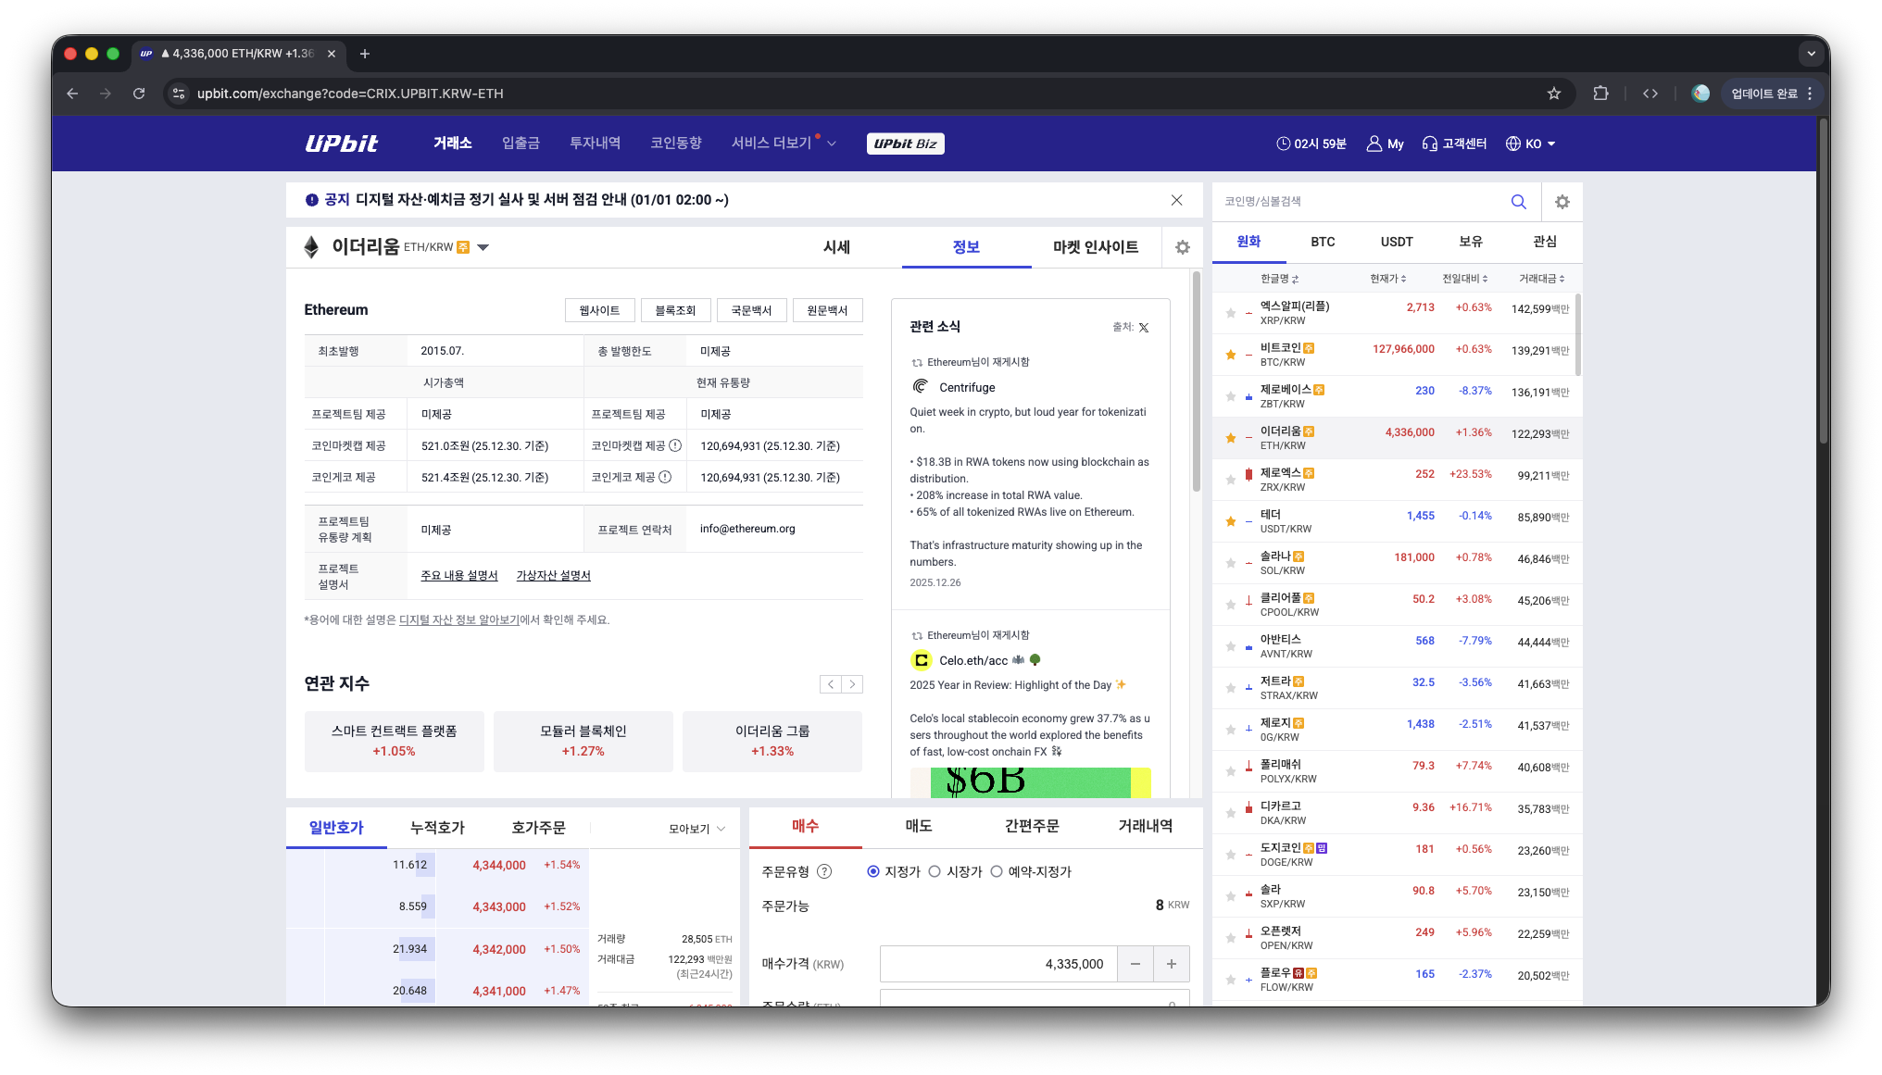
Task: Switch to the 매도 order tab
Action: click(x=918, y=826)
